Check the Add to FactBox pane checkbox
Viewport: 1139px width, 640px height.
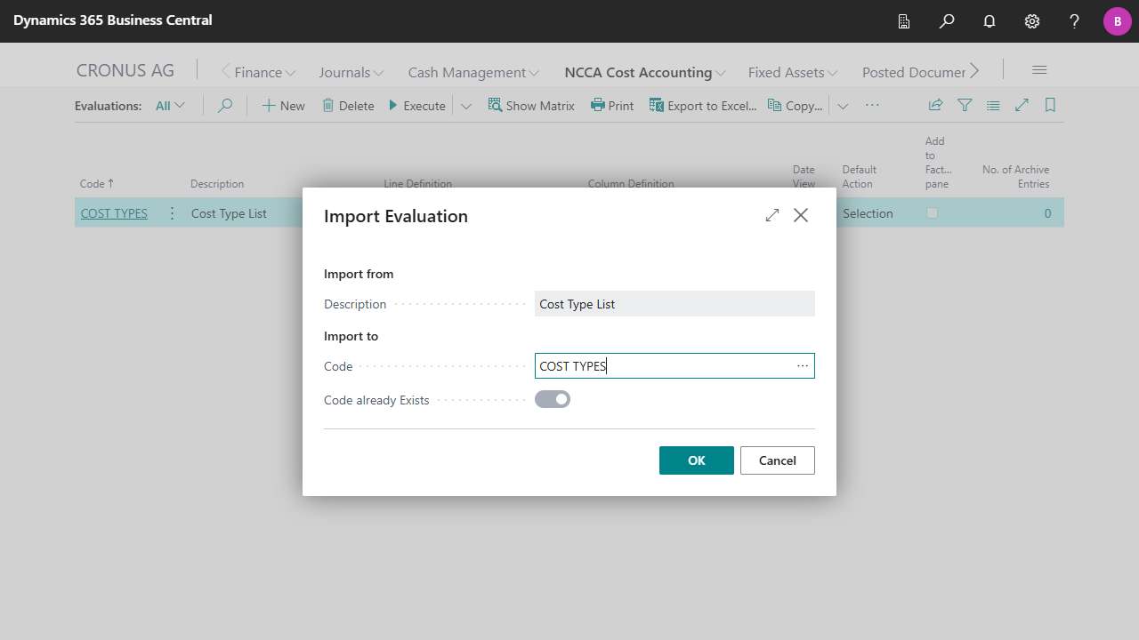click(932, 213)
